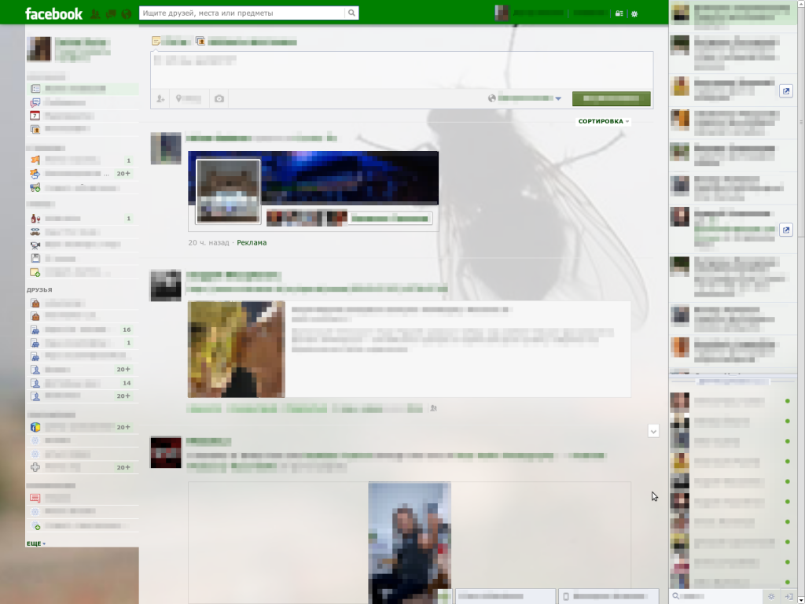This screenshot has width=805, height=604.
Task: Open notifications globe icon in header
Action: [126, 13]
